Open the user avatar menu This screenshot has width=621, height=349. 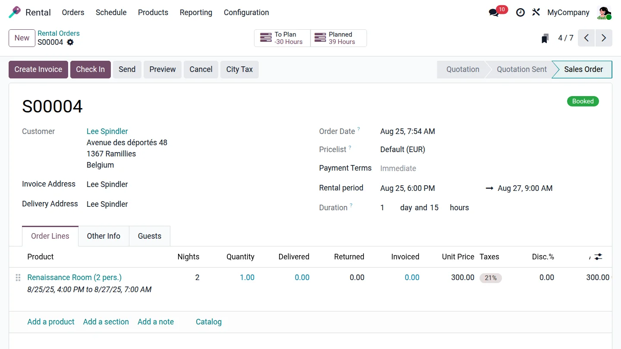coord(604,12)
